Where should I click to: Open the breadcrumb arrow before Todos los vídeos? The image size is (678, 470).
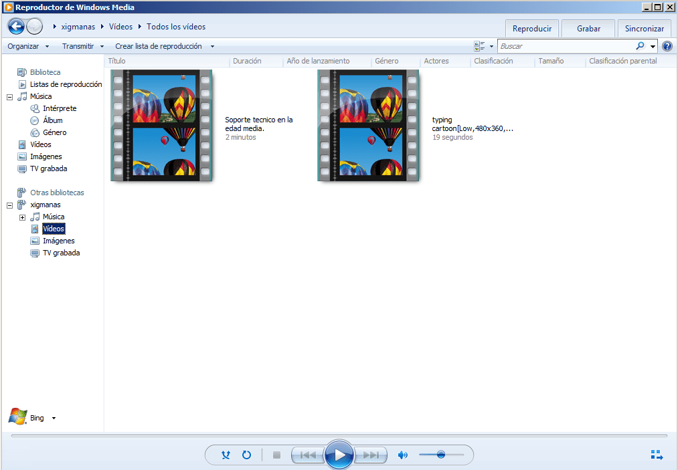pos(140,27)
